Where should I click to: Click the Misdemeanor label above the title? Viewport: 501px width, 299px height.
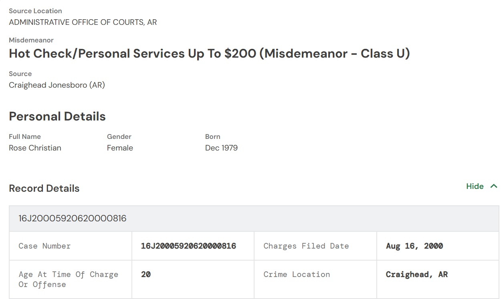(x=31, y=40)
